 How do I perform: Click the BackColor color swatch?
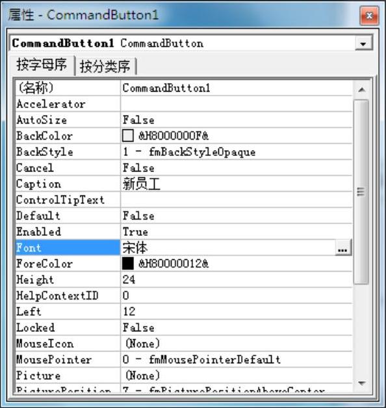point(128,136)
